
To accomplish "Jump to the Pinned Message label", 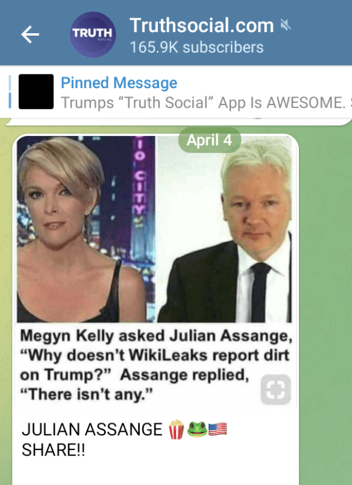I will point(119,83).
